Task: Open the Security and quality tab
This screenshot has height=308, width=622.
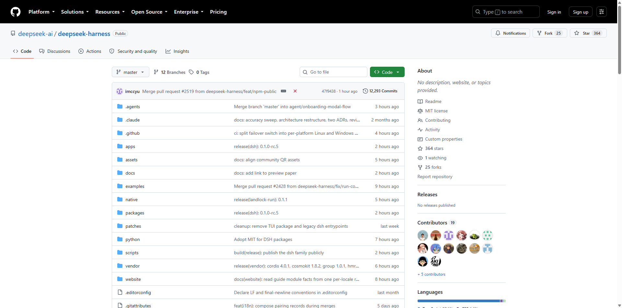Action: 133,51
